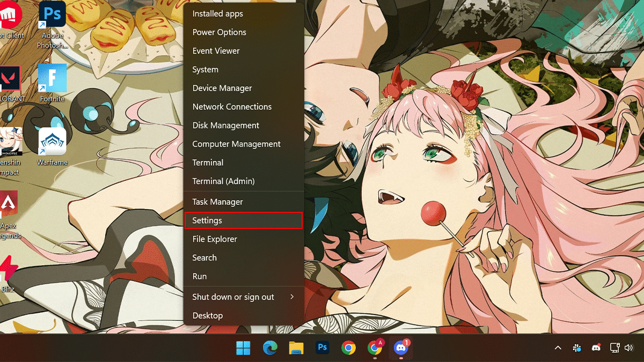Screen dimensions: 644x362
Task: Show hidden system tray icons
Action: [558, 348]
